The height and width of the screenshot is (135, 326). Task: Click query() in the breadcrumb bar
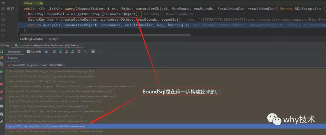tap(54, 39)
